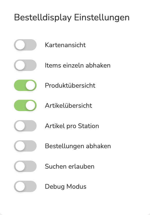Click the Kartenansicht text label
This screenshot has height=215, width=150.
pos(65,45)
